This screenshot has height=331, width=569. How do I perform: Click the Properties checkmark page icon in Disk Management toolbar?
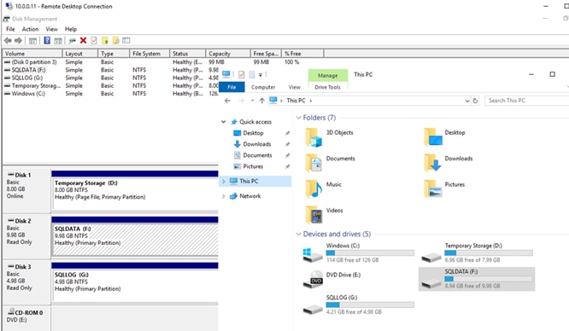point(94,40)
